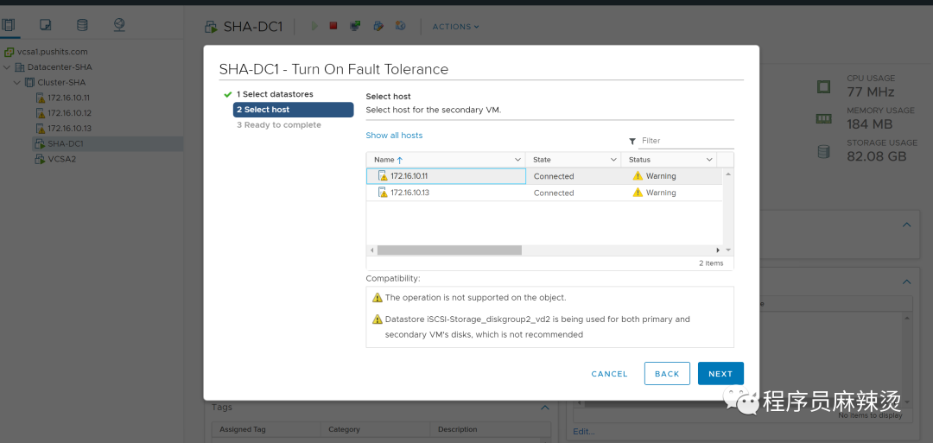Viewport: 933px width, 443px height.
Task: Switch to the VMs and Templates view icon
Action: 46,25
